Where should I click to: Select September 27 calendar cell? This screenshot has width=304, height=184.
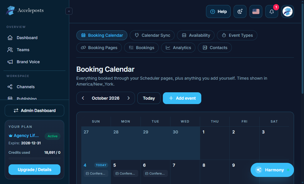[x=96, y=143]
